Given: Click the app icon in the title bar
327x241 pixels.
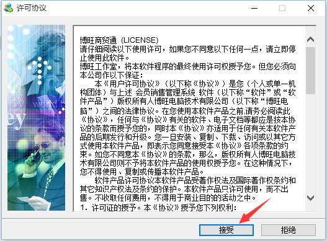Looking at the screenshot, I should (x=9, y=8).
